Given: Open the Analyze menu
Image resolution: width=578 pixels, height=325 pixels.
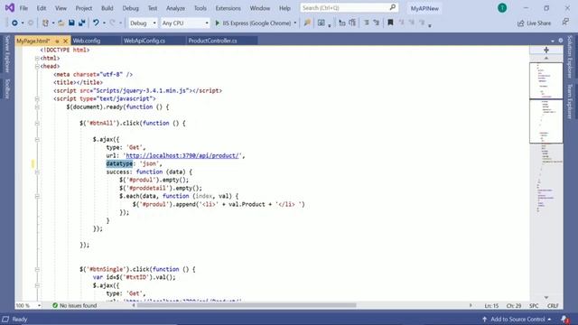Looking at the screenshot, I should click(175, 8).
